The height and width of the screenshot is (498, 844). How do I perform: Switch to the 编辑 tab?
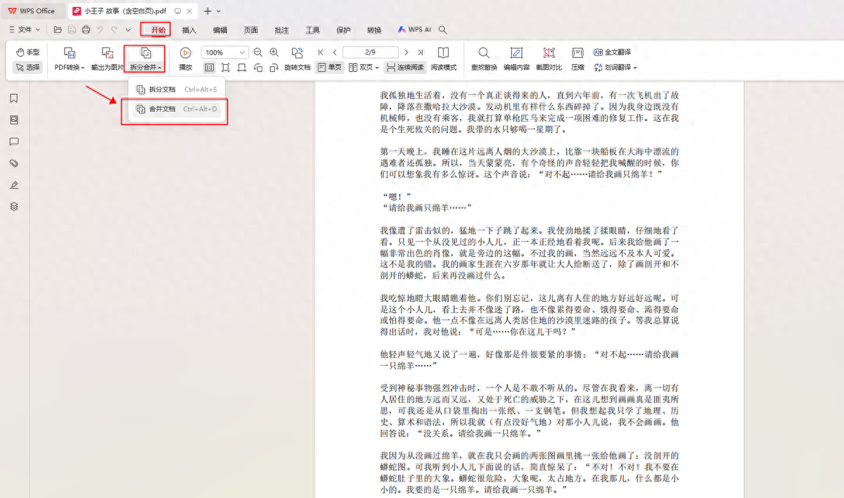coord(220,30)
